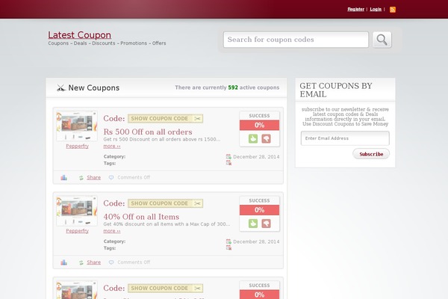Click share arrows icon on Rs 500 Off coupon

[x=81, y=178]
